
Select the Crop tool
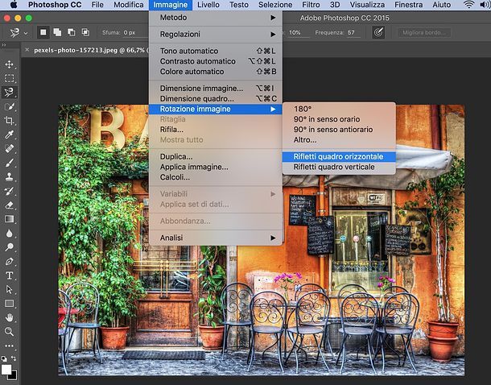click(9, 120)
